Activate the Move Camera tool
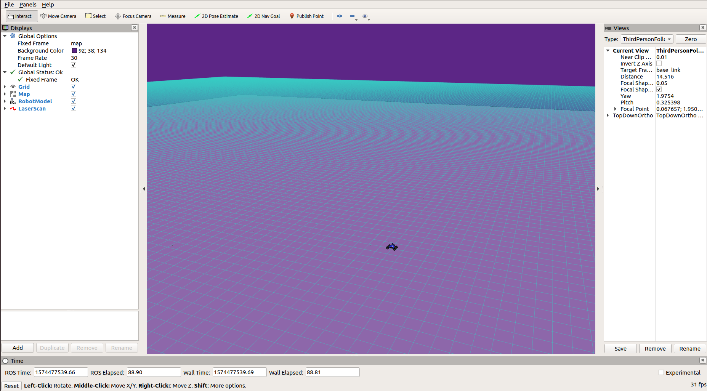This screenshot has width=707, height=391. tap(58, 16)
